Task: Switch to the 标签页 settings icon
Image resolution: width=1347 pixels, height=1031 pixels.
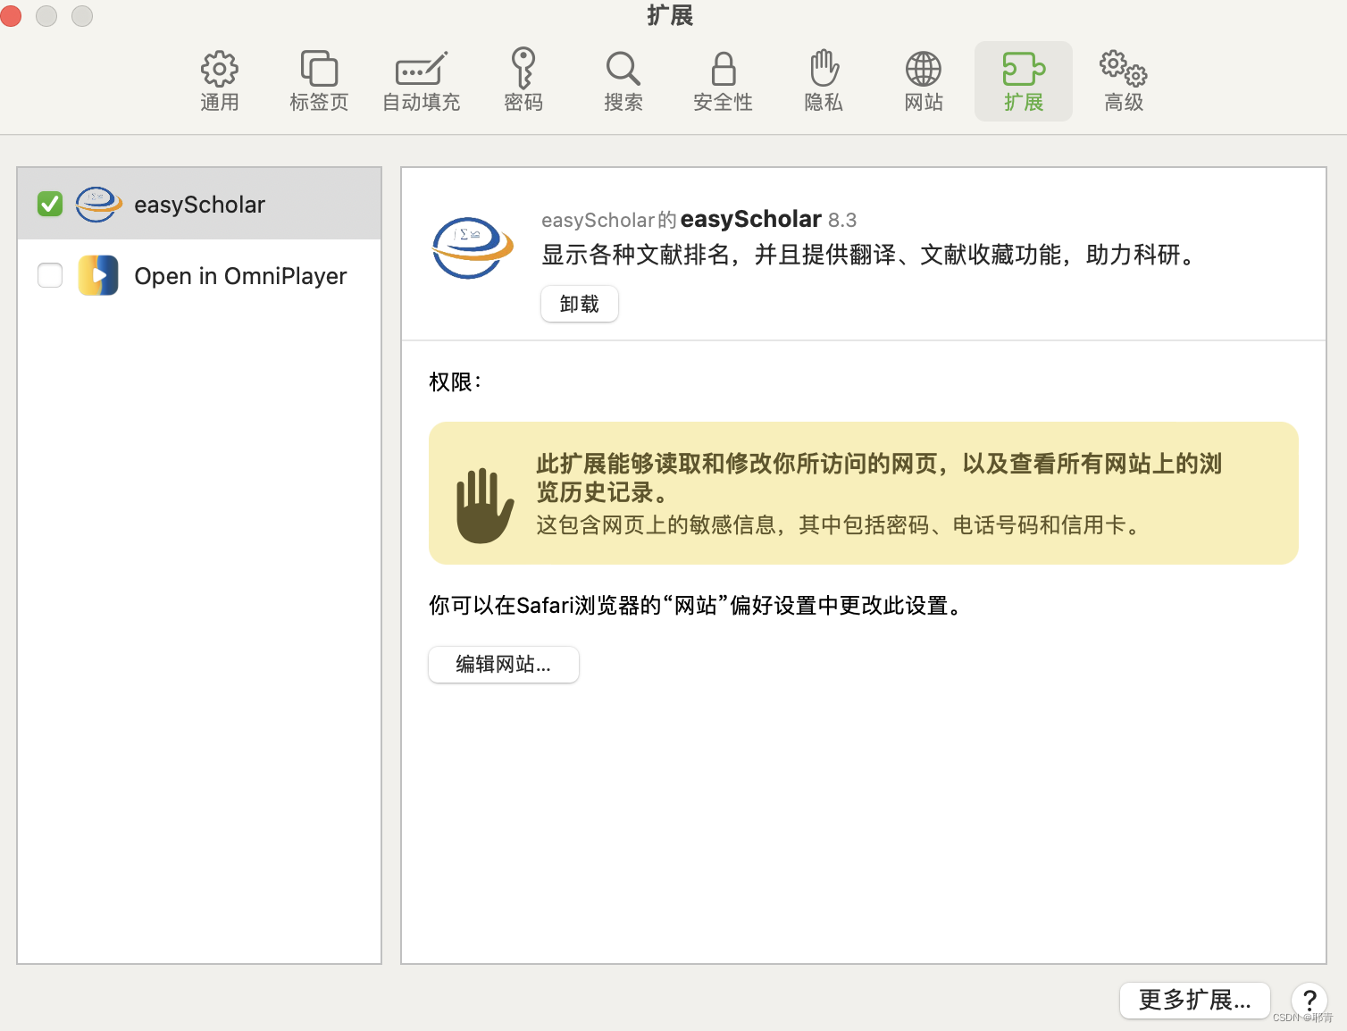Action: click(318, 80)
